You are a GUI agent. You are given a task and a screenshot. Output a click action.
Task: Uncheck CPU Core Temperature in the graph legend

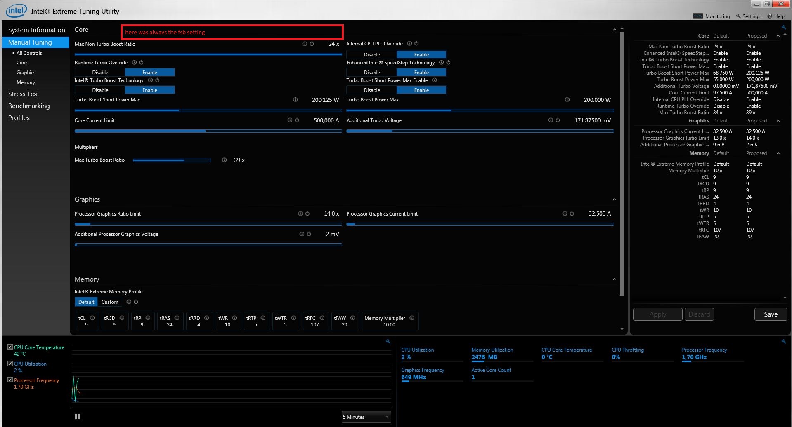point(10,347)
